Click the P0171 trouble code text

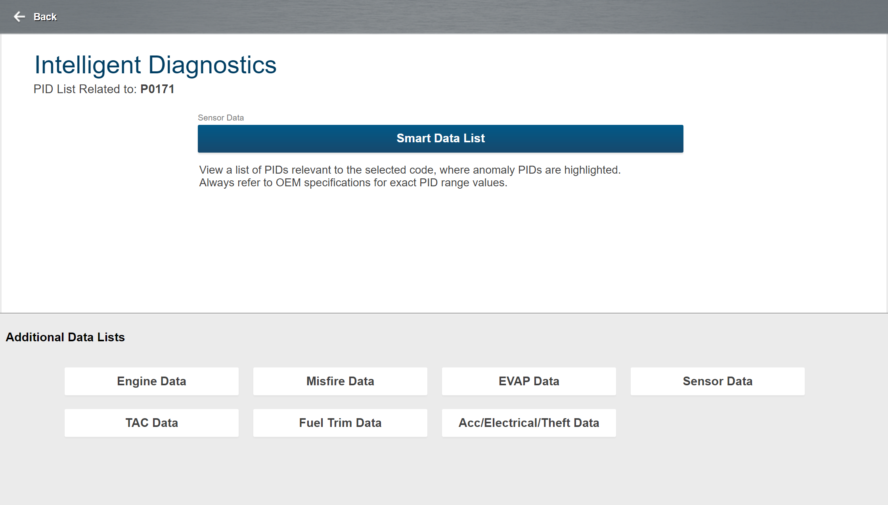click(157, 89)
